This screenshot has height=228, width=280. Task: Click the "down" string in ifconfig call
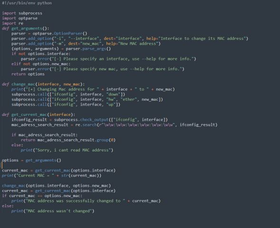click(x=113, y=95)
